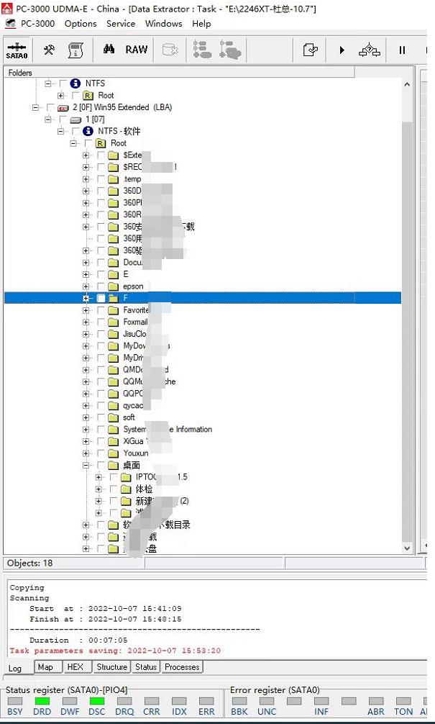Viewport: 435px width, 724px height.
Task: Click the PC-3000 application logo icon
Action: 8,9
